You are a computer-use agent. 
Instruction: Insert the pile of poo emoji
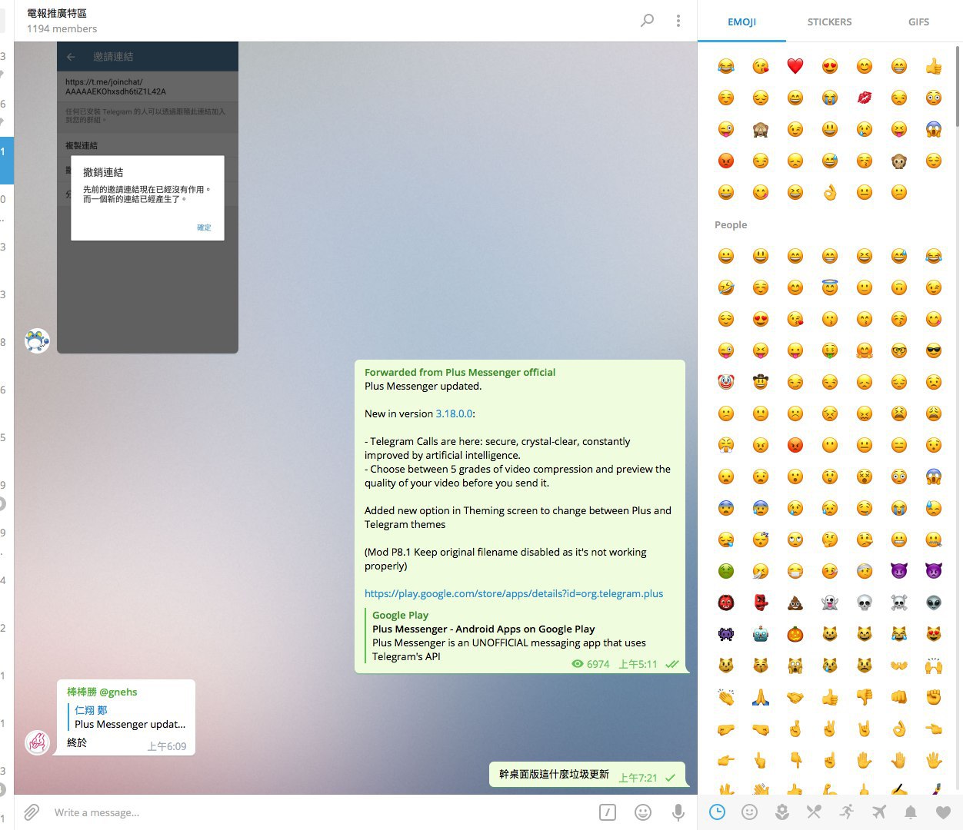795,603
